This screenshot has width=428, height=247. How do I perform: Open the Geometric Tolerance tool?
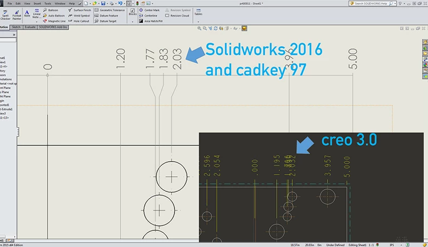click(x=110, y=10)
